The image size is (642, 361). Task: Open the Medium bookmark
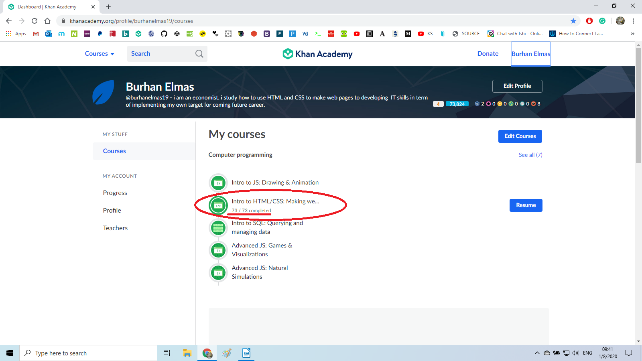tap(408, 34)
